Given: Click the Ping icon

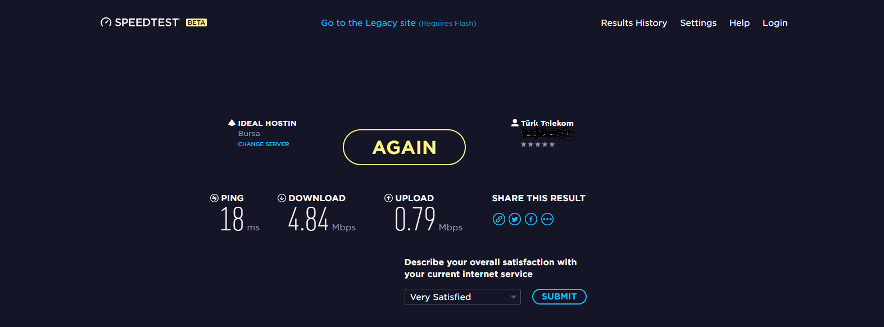Looking at the screenshot, I should (214, 198).
